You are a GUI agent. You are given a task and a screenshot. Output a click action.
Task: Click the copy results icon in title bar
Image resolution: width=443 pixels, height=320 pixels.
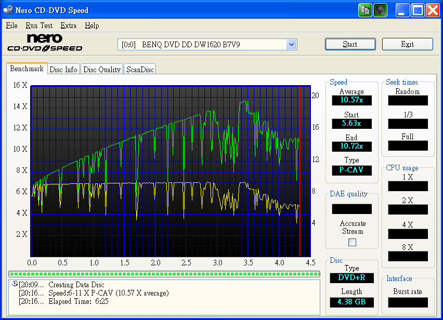coord(365,10)
